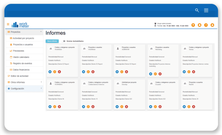Edit the Cliente 05 Report card

[122, 72]
